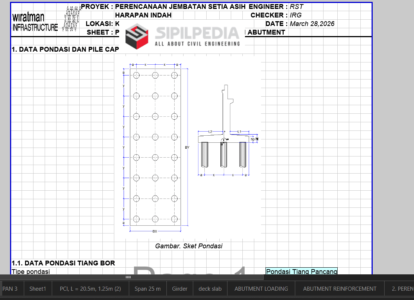Switch to the Sheet1 tab
Image resolution: width=414 pixels, height=300 pixels.
point(38,288)
